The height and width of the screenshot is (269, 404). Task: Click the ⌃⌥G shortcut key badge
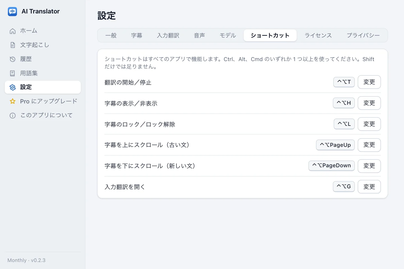(x=344, y=187)
